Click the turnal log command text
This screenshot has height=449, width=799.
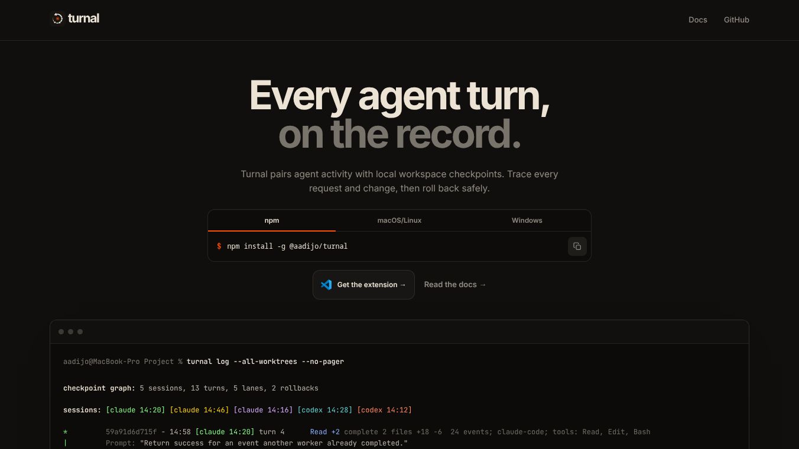click(x=265, y=362)
